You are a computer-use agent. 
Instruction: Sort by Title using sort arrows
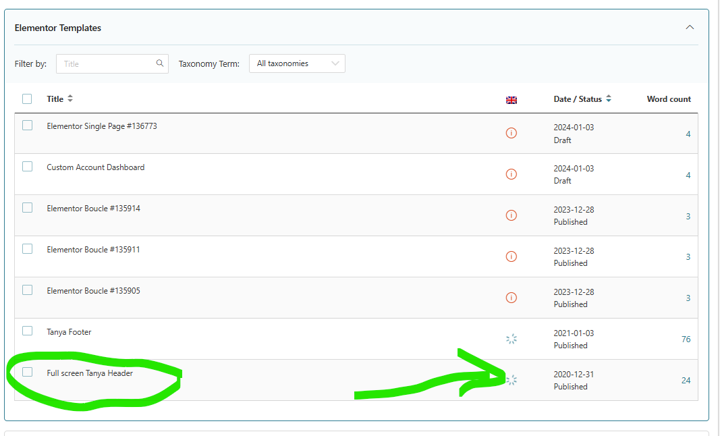click(x=70, y=99)
